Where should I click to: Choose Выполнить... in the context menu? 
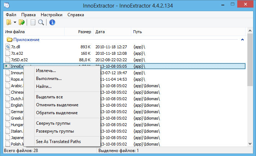[49, 79]
